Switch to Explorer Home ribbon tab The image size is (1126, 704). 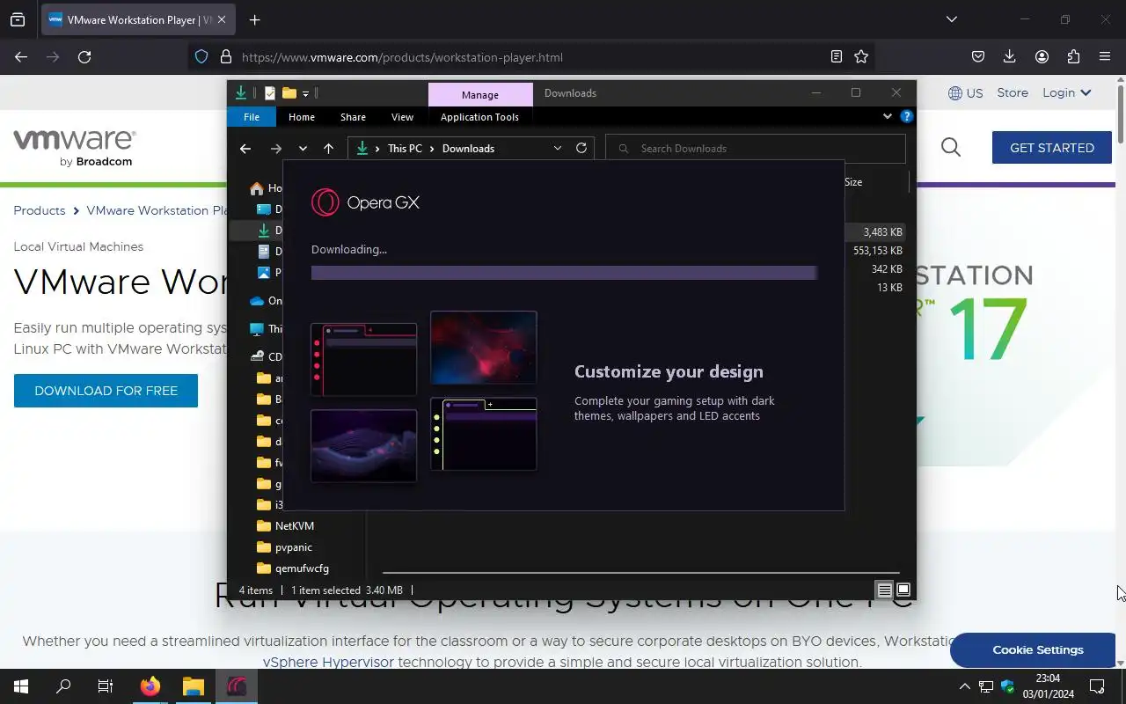pos(302,117)
